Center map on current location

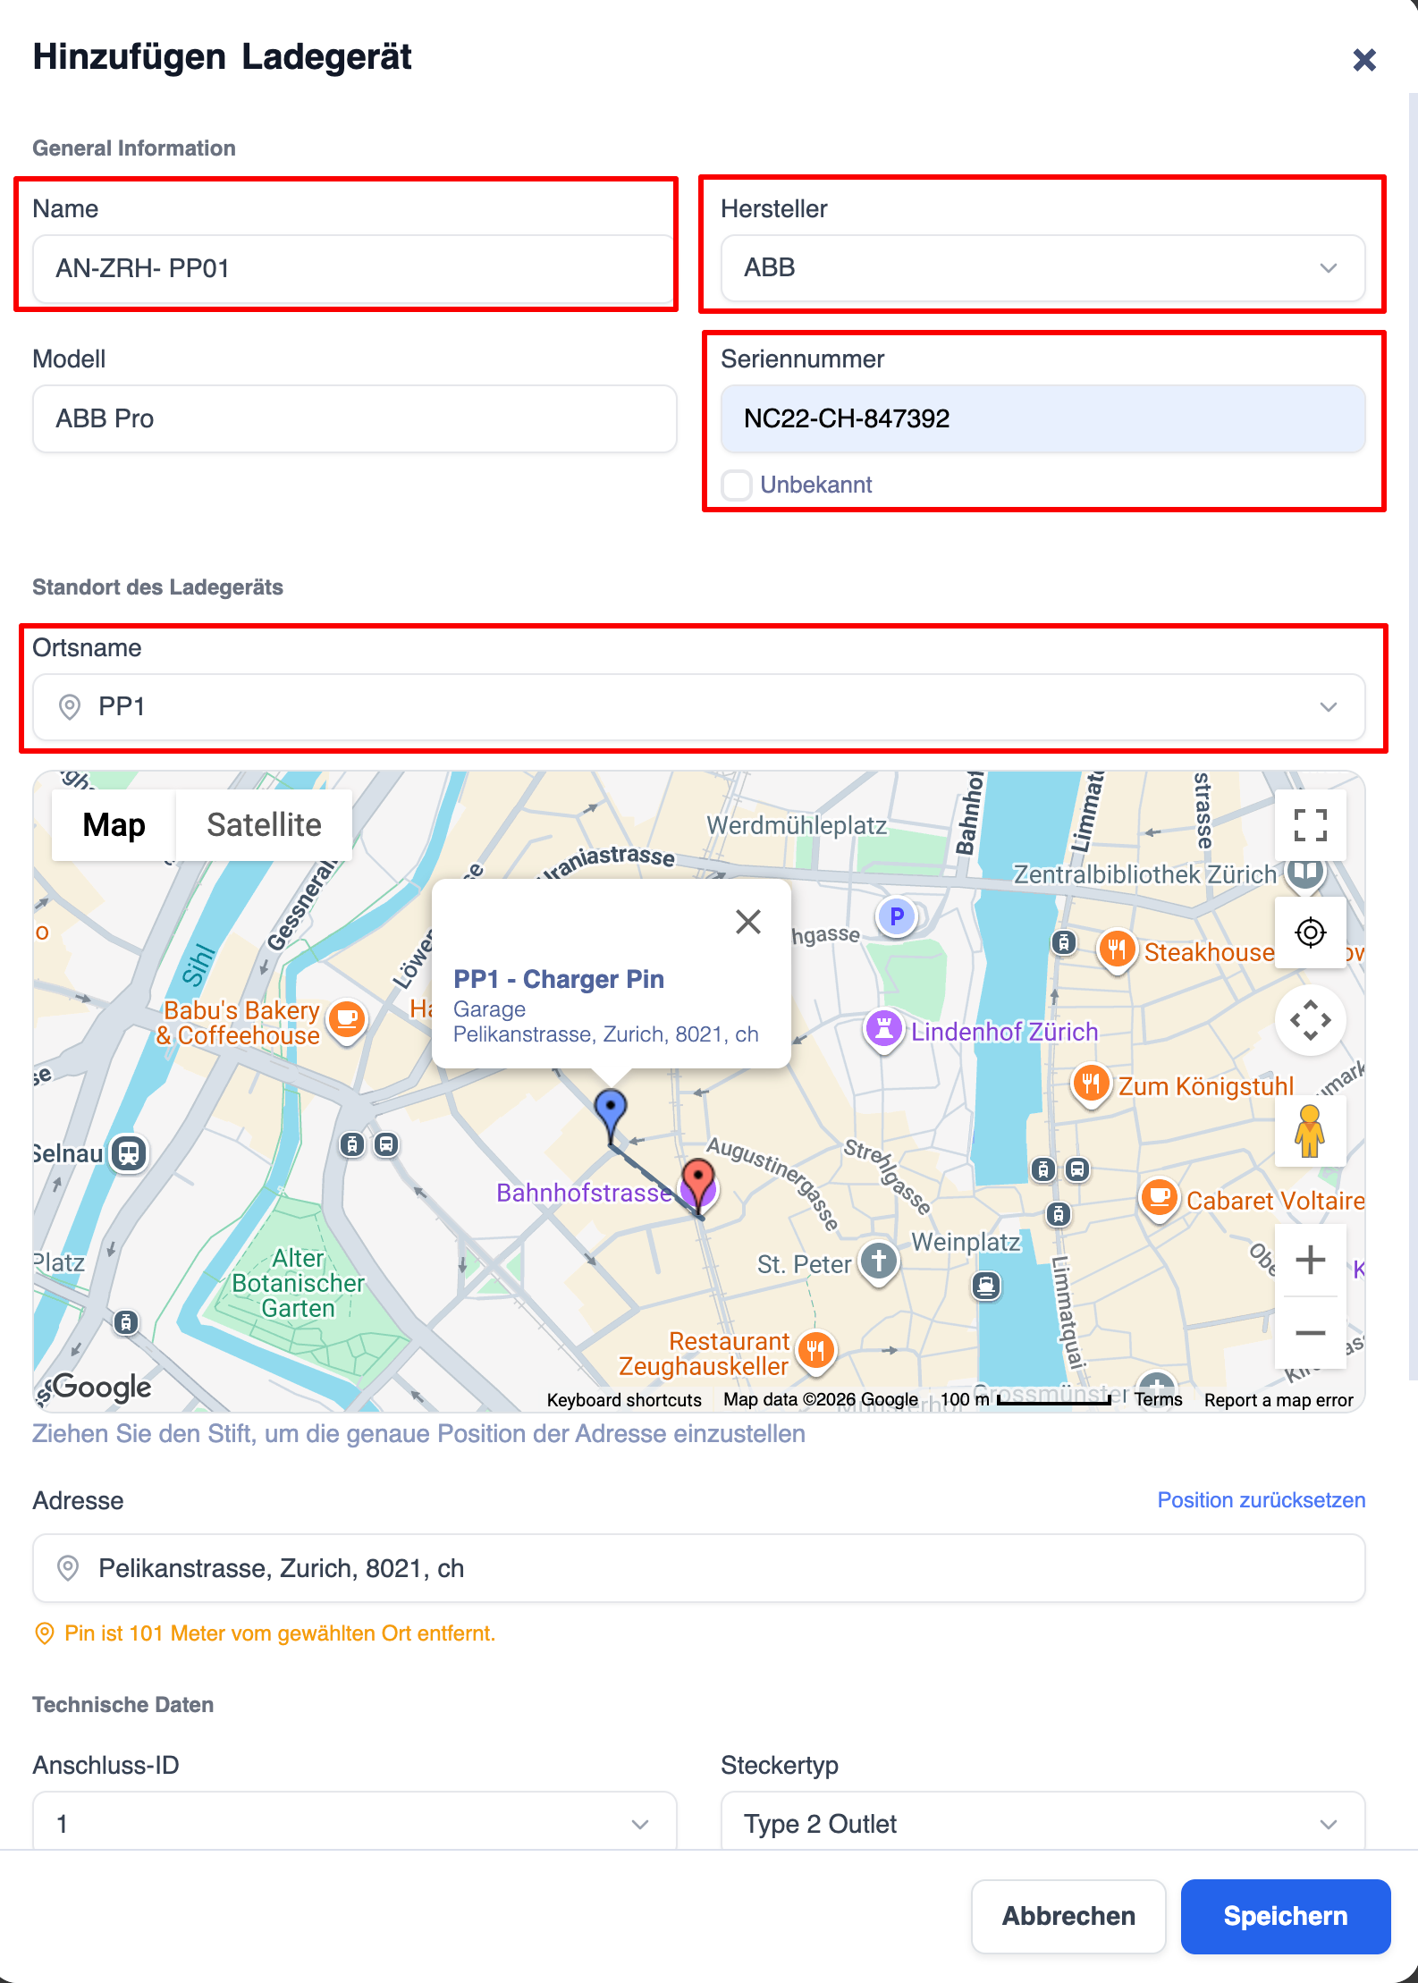[1310, 932]
